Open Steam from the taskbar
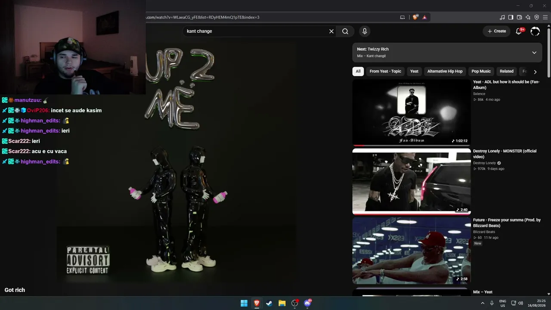This screenshot has height=310, width=551. pos(269,303)
